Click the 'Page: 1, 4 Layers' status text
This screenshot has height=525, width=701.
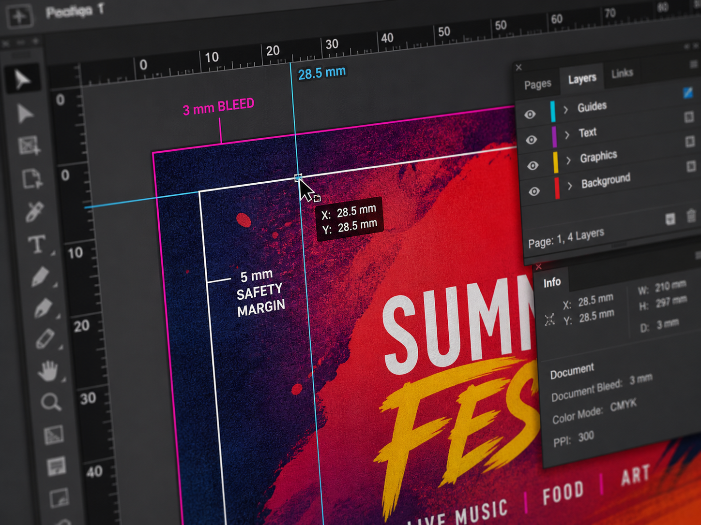(x=566, y=238)
